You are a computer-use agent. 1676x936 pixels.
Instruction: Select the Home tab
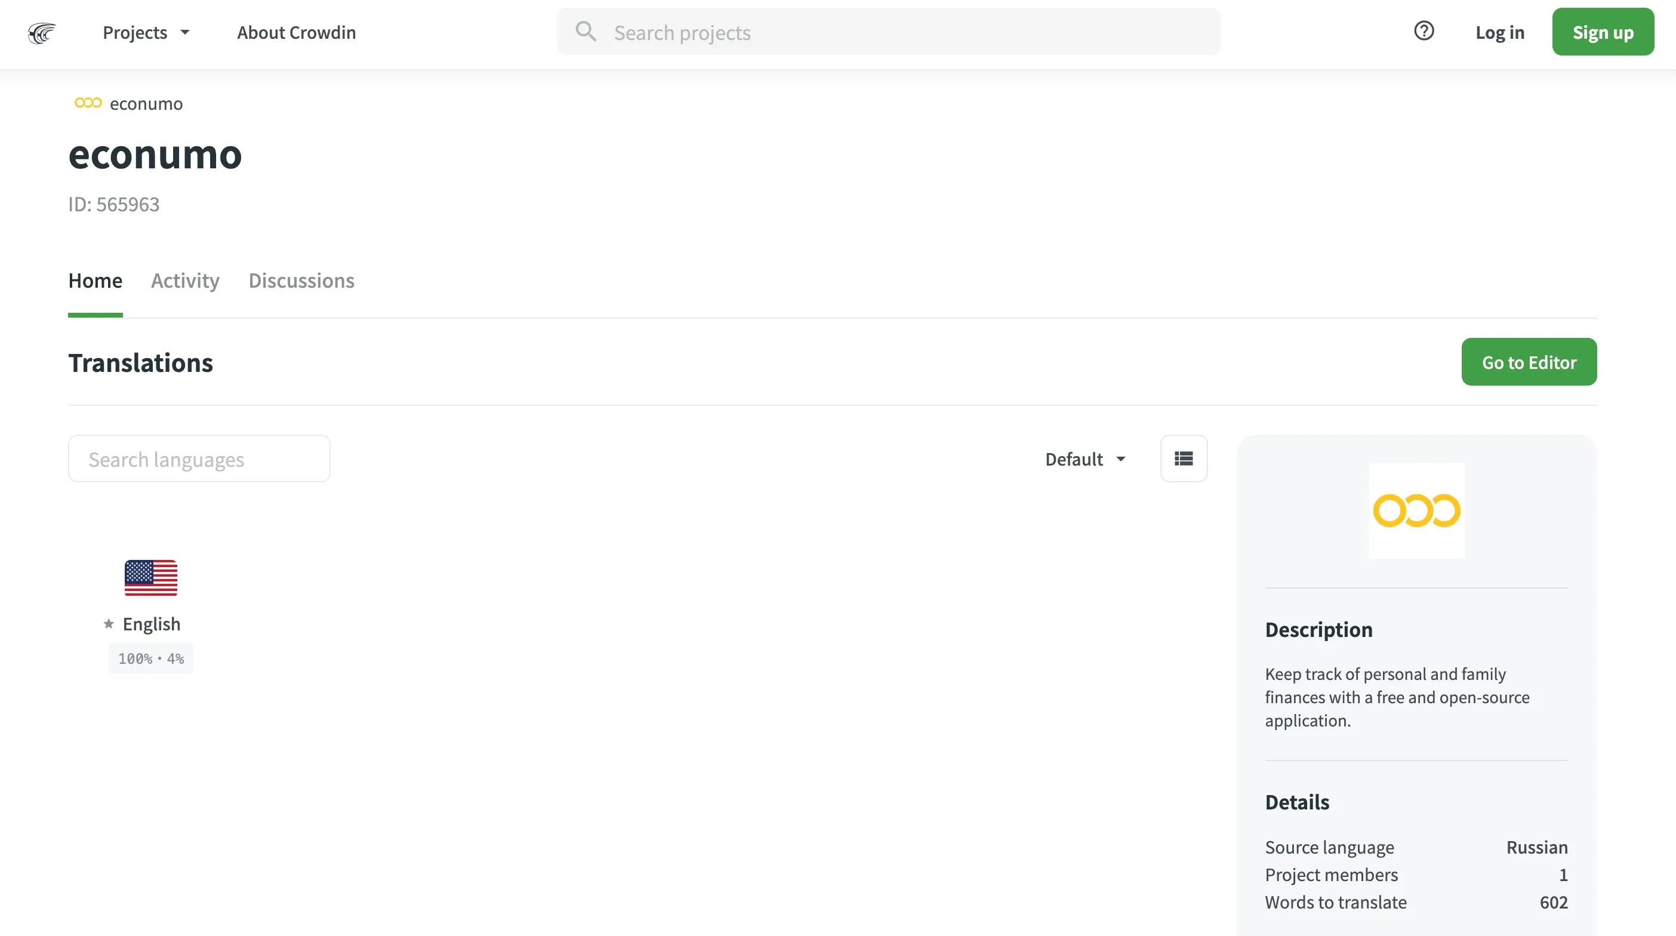[x=95, y=281]
